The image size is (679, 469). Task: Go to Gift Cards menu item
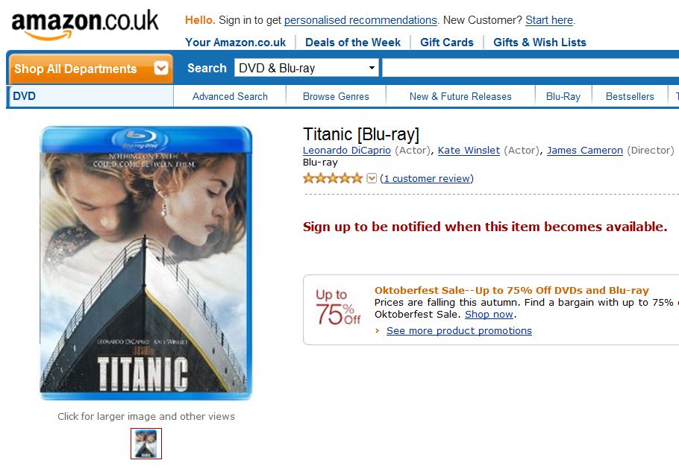point(447,43)
